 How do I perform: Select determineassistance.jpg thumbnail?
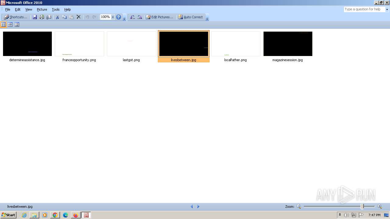point(27,44)
